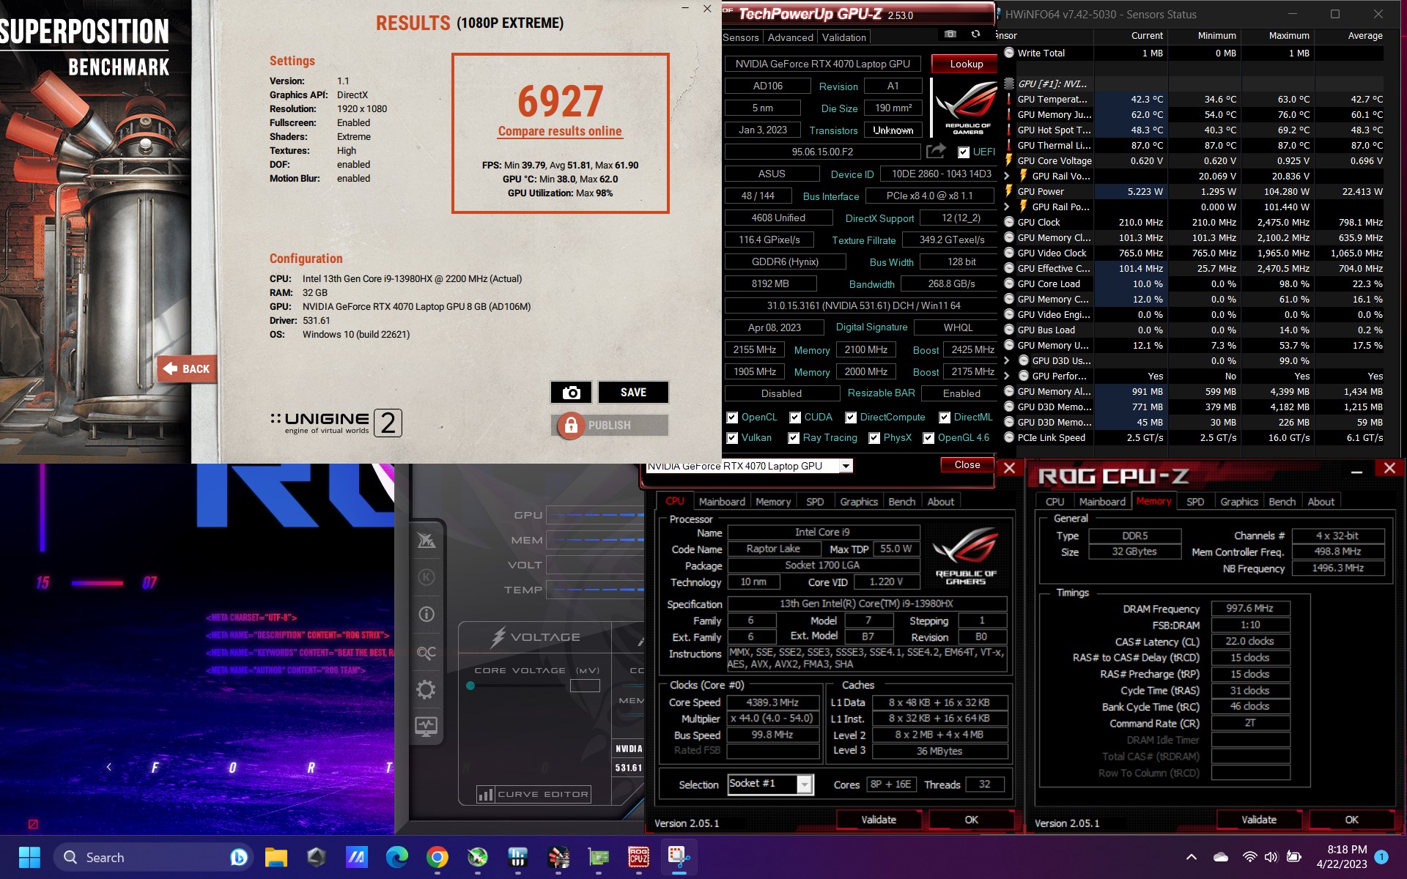The height and width of the screenshot is (879, 1407).
Task: Click the taskbar Search box
Action: [153, 857]
